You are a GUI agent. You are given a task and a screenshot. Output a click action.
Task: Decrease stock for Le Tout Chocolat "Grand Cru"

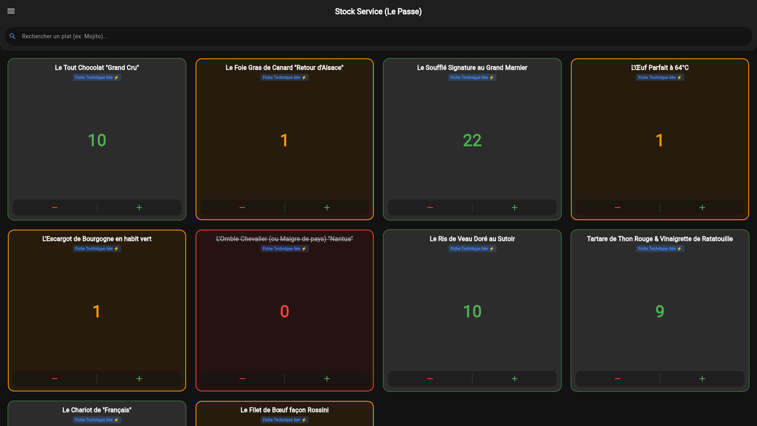55,207
